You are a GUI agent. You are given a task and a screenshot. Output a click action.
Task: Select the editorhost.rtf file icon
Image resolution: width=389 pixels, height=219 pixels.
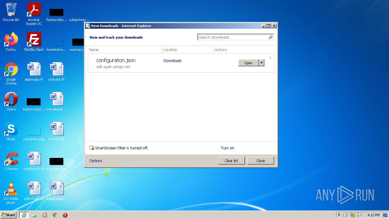[34, 191]
